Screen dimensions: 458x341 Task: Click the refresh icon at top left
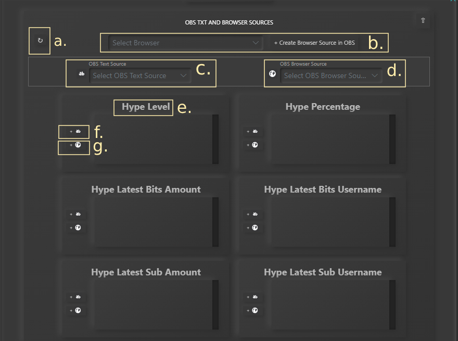click(x=40, y=41)
